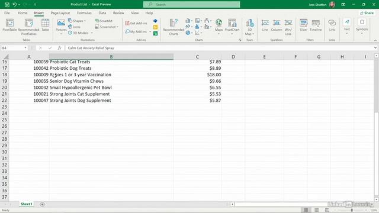Screen dimensions: 379x213
Task: Open the Text group dropdown
Action: click(346, 27)
